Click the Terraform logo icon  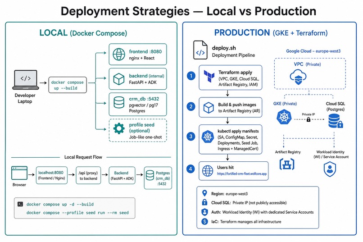(209, 76)
